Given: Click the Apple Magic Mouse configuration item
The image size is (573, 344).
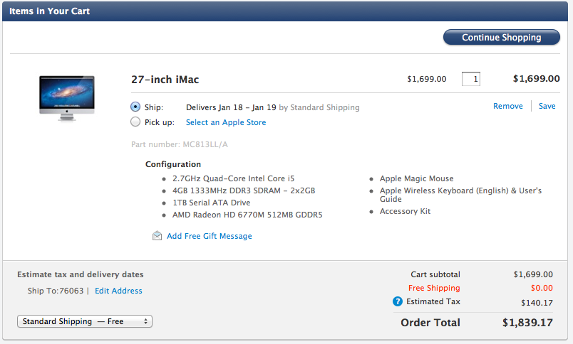Looking at the screenshot, I should point(417,178).
